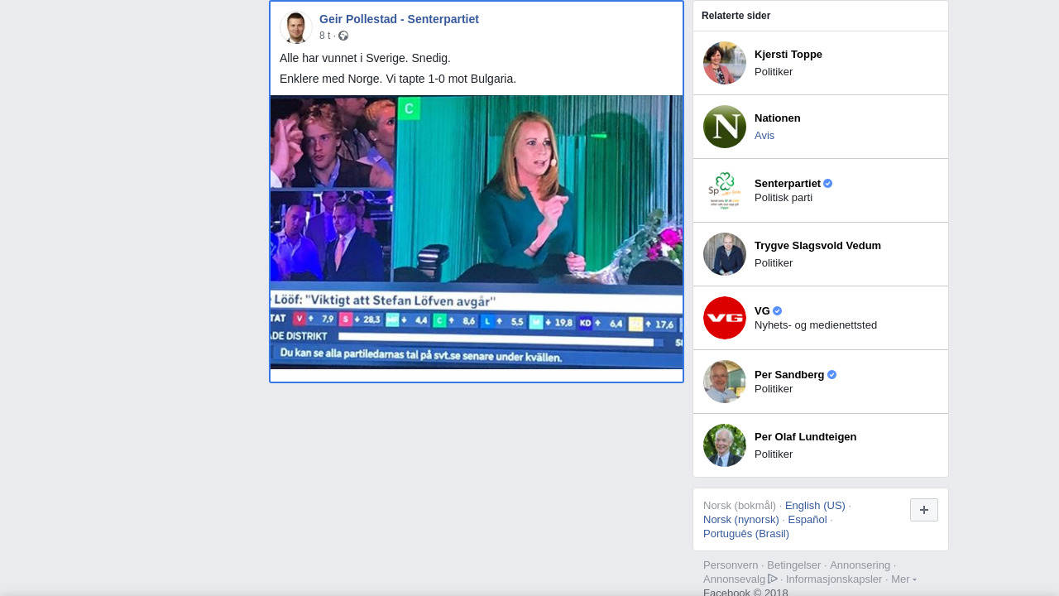The height and width of the screenshot is (596, 1059).
Task: Expand the Mer footer dropdown
Action: click(x=903, y=579)
